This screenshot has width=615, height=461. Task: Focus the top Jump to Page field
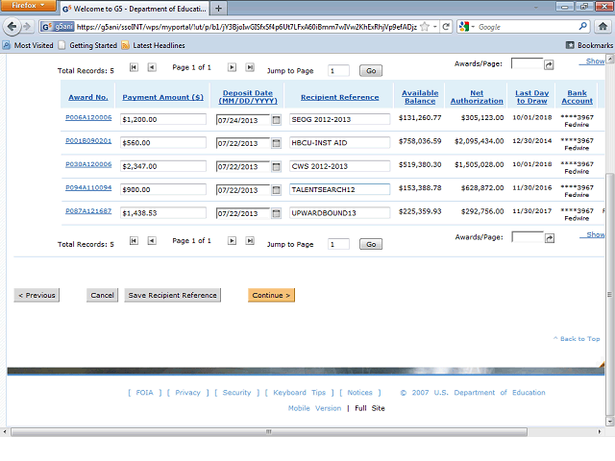coord(338,70)
